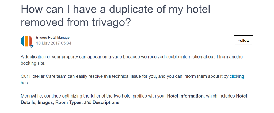This screenshot has height=113, width=274.
Task: Click the Follow button
Action: tap(243, 40)
